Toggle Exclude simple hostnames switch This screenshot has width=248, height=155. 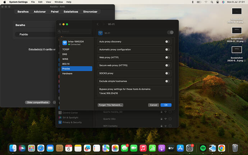pos(167,81)
